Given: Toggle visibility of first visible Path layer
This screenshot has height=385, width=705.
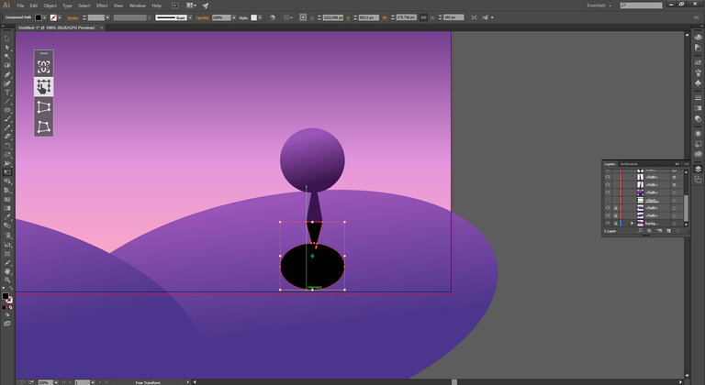Looking at the screenshot, I should click(x=608, y=177).
